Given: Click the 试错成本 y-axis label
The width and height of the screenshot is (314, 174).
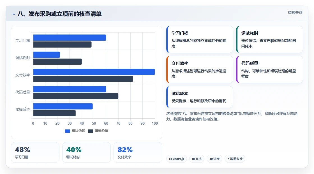Looking at the screenshot, I should tap(23, 109).
